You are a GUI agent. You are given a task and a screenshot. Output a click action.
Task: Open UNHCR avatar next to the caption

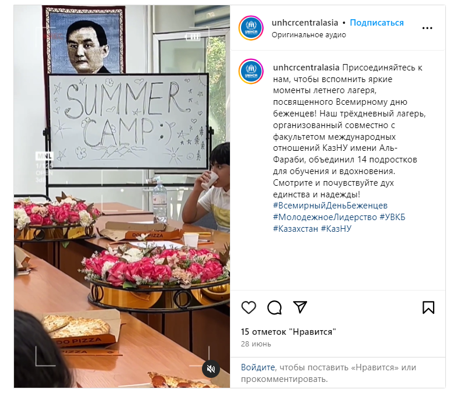tap(251, 72)
